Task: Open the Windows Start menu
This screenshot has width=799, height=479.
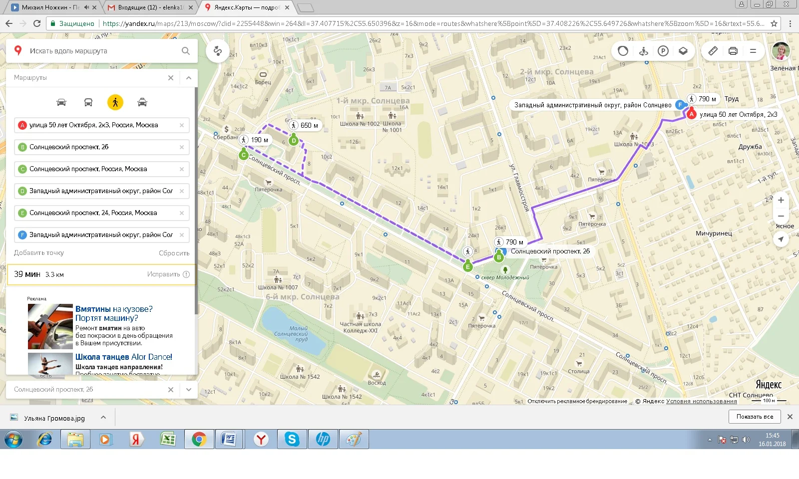Action: (x=13, y=440)
